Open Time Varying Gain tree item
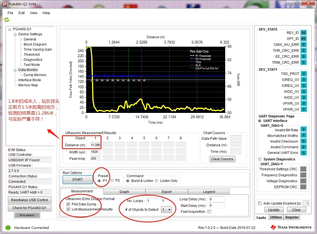This screenshot has width=317, height=234. (38, 50)
